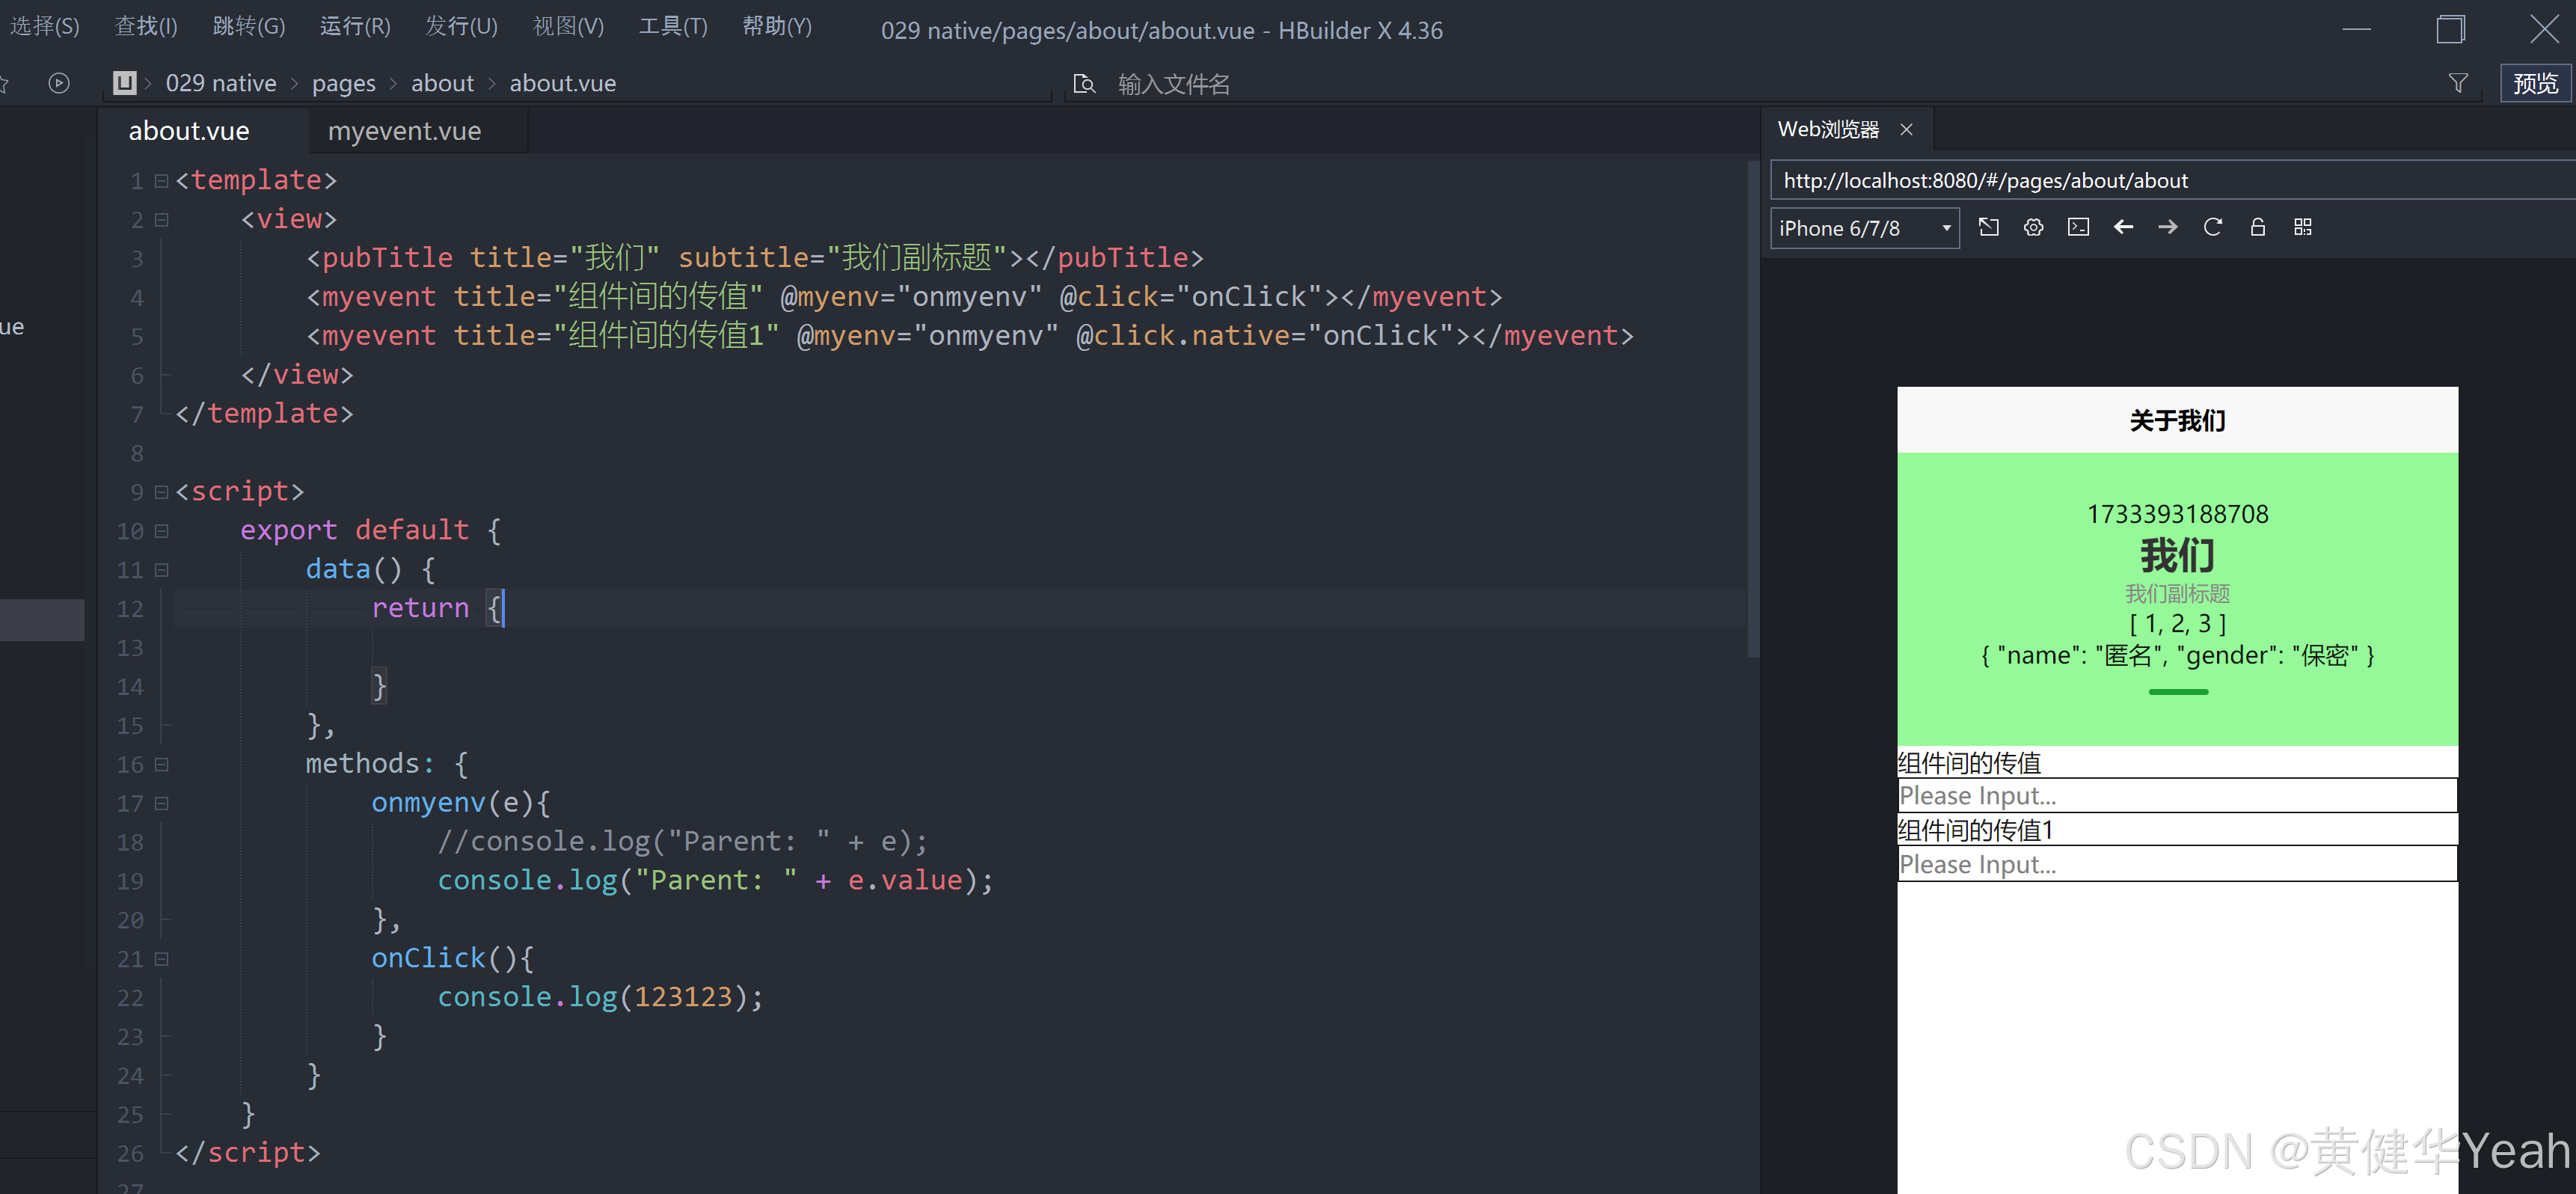
Task: Collapse export default block on line 10
Action: [x=161, y=531]
